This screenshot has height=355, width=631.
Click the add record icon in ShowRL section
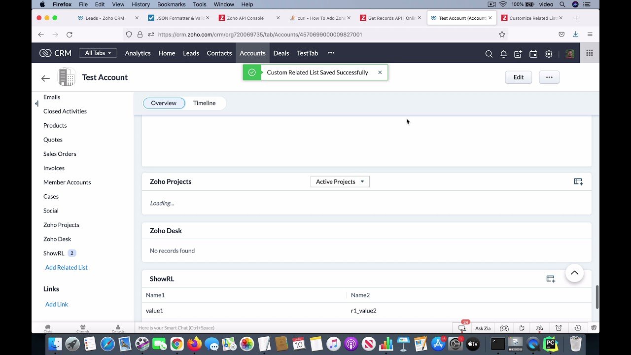[x=551, y=279]
